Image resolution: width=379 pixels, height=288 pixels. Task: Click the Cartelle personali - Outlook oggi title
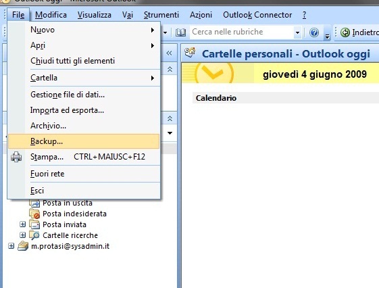point(286,53)
